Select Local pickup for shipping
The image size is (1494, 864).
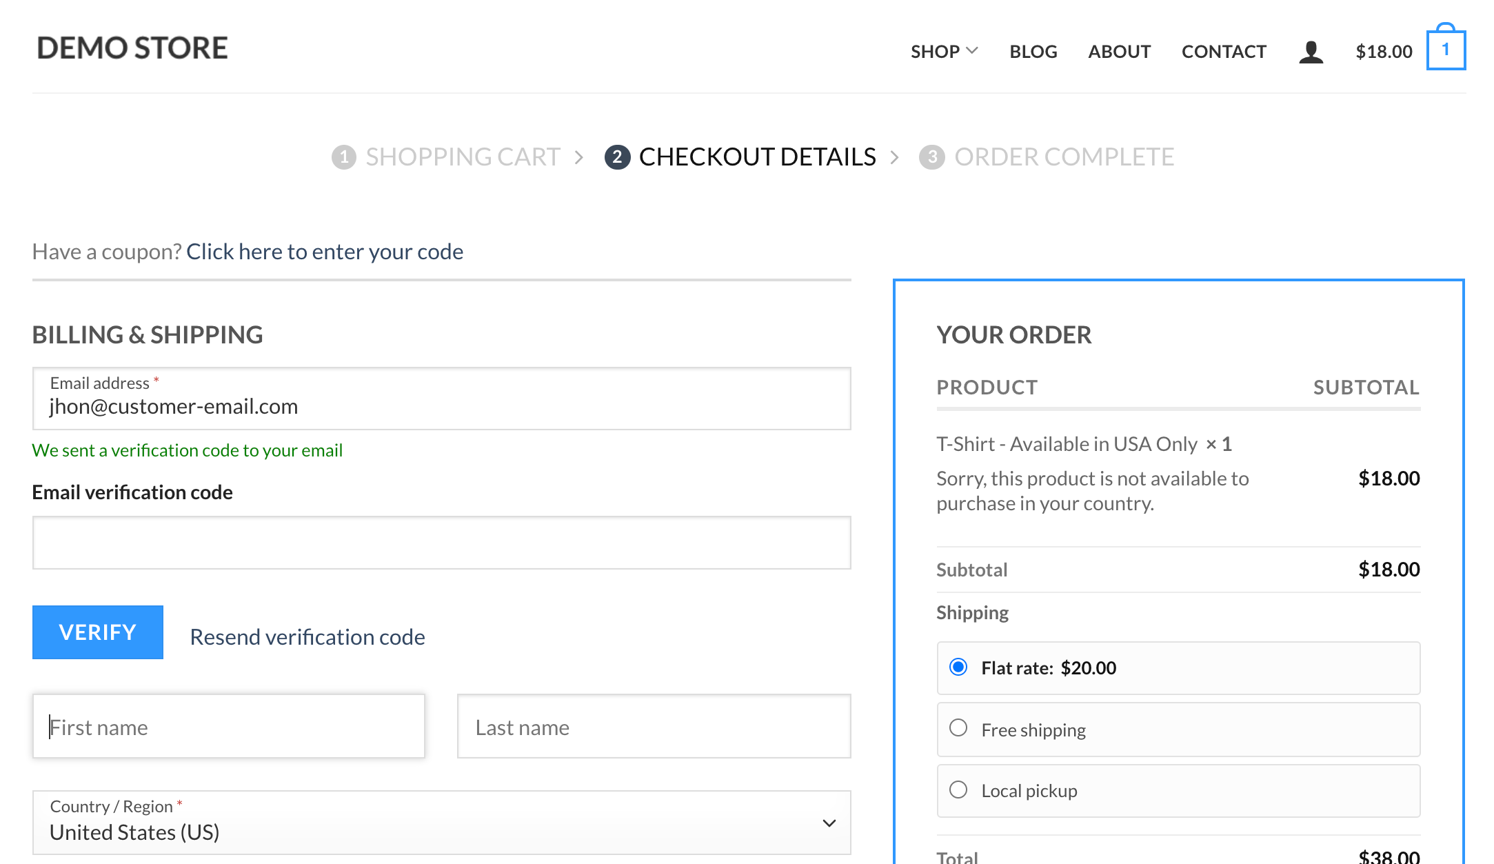[958, 790]
